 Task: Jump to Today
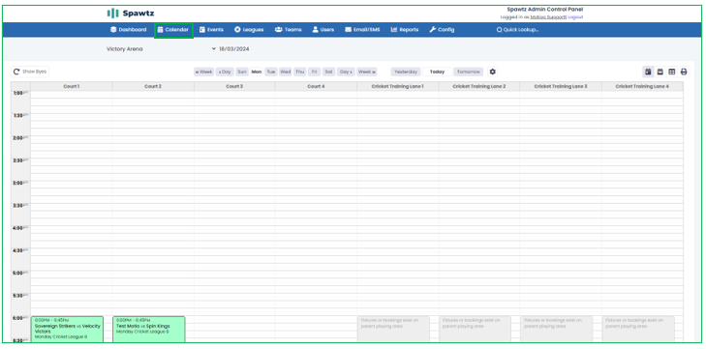coord(437,72)
